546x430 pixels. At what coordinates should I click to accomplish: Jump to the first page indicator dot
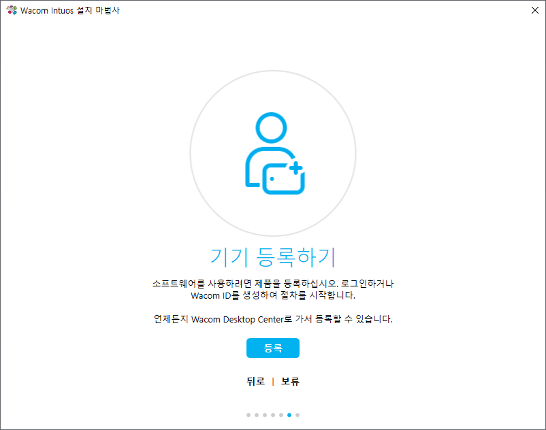coord(248,415)
